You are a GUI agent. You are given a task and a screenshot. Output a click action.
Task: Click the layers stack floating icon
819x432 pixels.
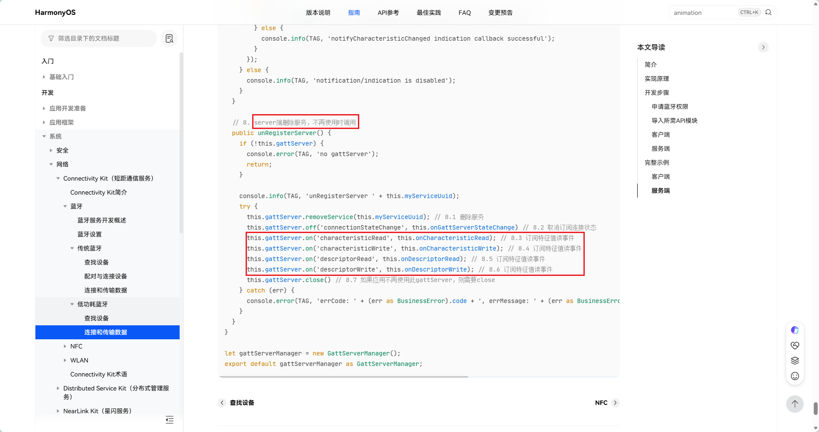click(795, 361)
